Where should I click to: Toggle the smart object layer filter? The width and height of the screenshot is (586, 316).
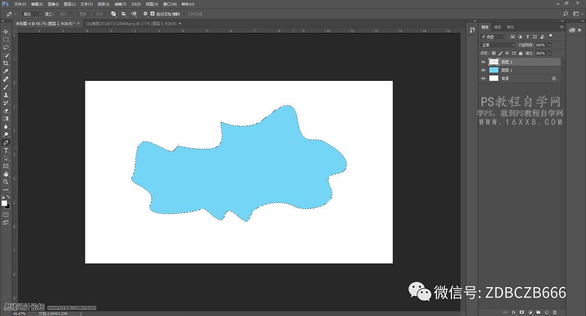click(x=542, y=37)
